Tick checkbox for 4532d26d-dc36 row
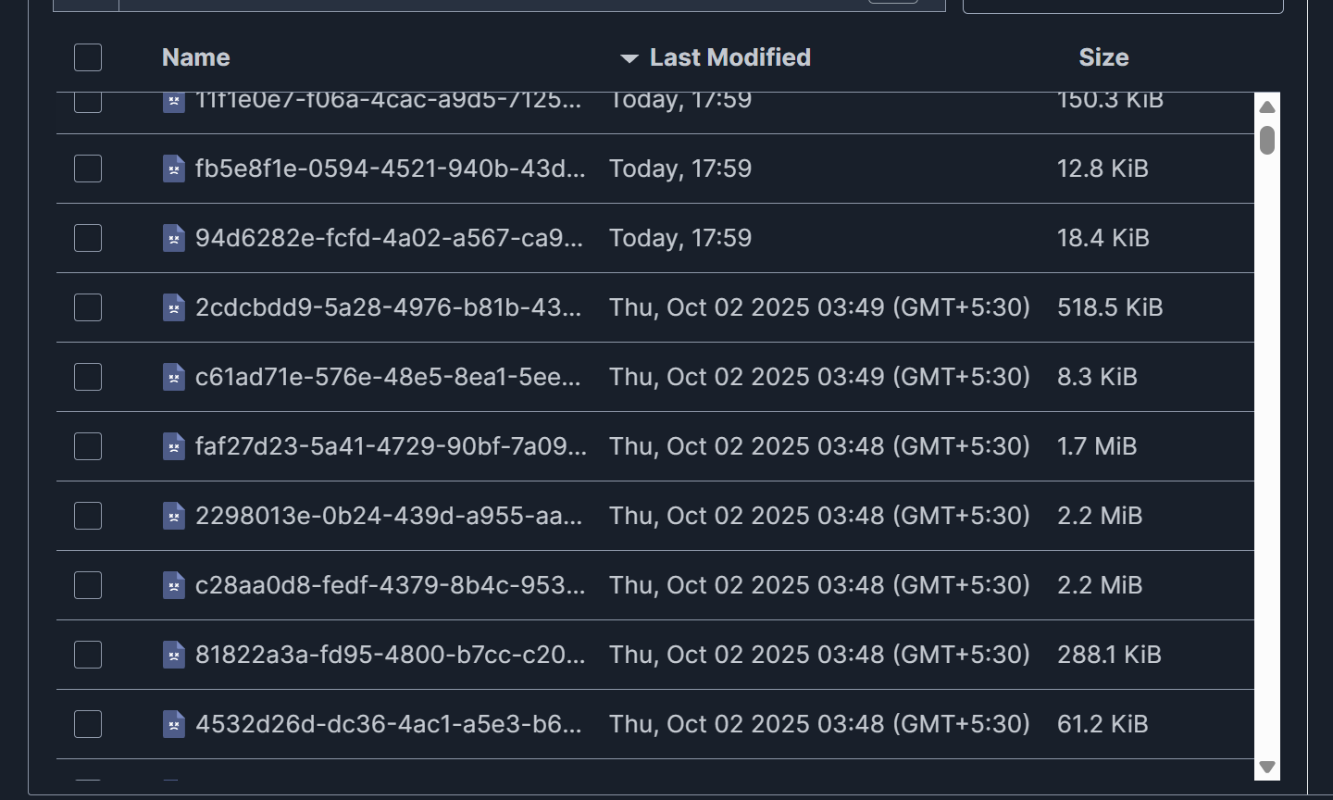Image resolution: width=1333 pixels, height=800 pixels. pyautogui.click(x=88, y=724)
